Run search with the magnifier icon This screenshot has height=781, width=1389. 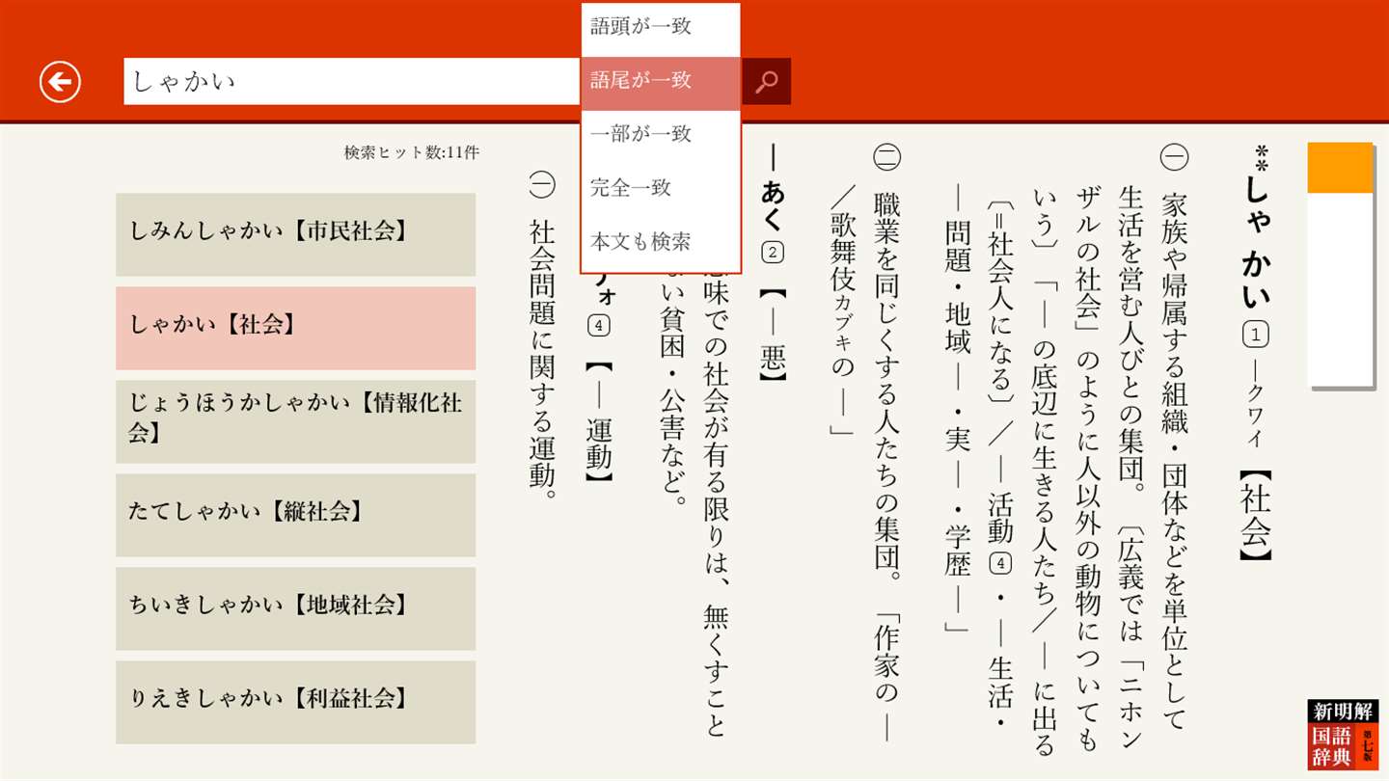[x=767, y=82]
